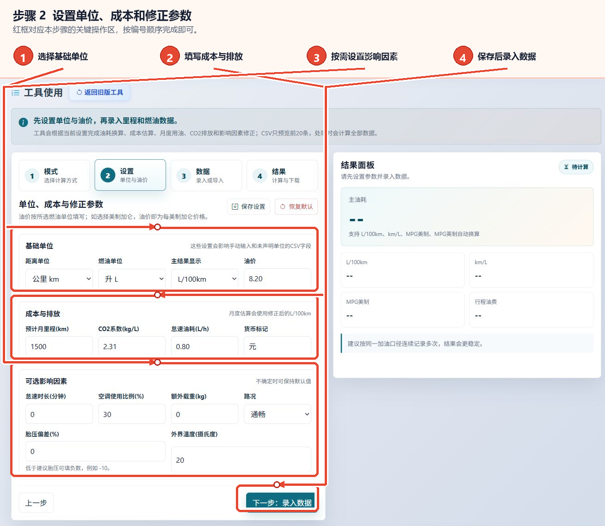Click the 保存设置 button

pos(248,206)
